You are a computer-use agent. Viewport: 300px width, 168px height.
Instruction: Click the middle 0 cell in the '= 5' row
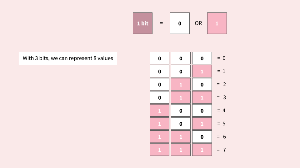[x=181, y=124]
